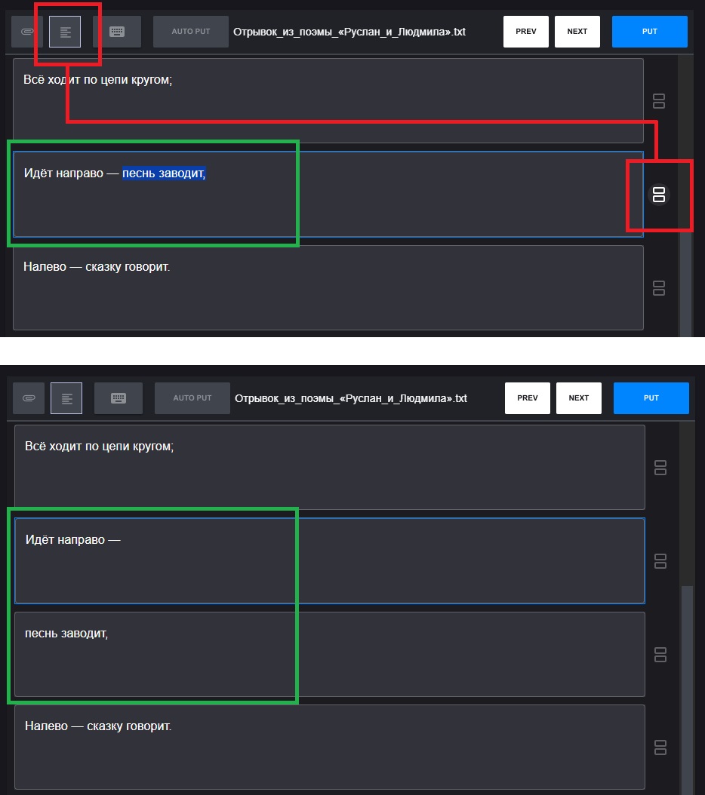Image resolution: width=705 pixels, height=795 pixels.
Task: Toggle AUTO PUT in the lower screenshot
Action: tap(192, 398)
